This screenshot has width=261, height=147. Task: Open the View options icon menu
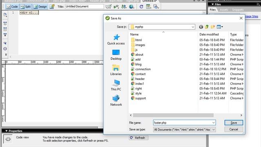pos(148,7)
